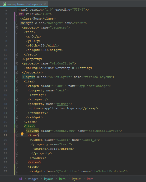
Task: Click the 'UTF-8' encoding value
Action: click(78, 10)
